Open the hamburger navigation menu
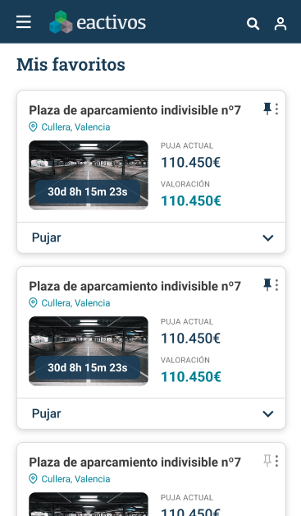The image size is (301, 516). tap(24, 21)
